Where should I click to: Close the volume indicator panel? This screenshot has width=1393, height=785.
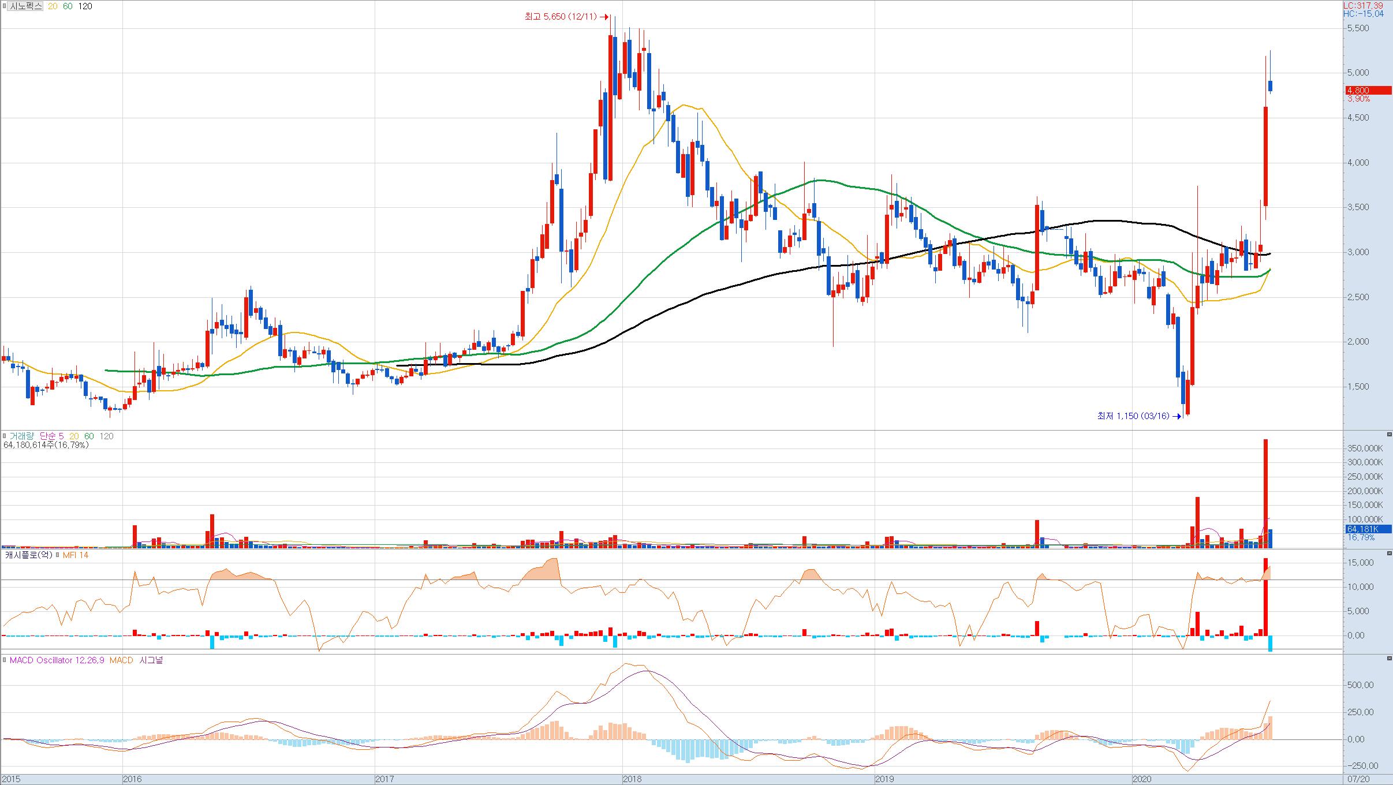pos(1389,435)
